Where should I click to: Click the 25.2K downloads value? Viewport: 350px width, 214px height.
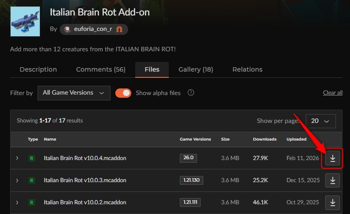pyautogui.click(x=260, y=180)
